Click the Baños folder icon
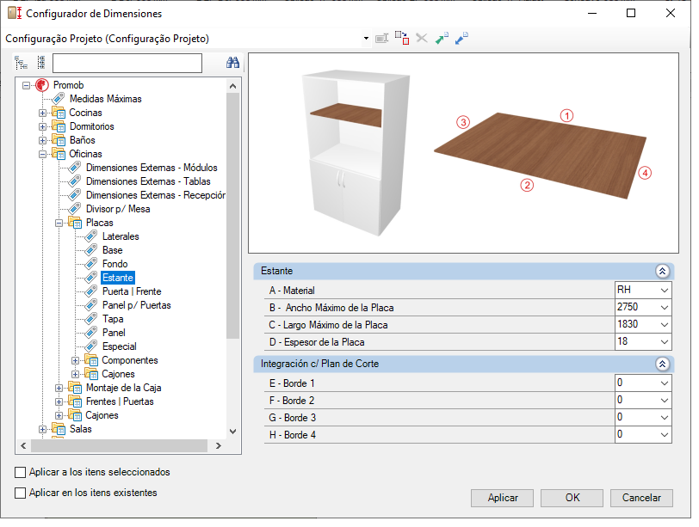Image resolution: width=699 pixels, height=527 pixels. click(59, 140)
